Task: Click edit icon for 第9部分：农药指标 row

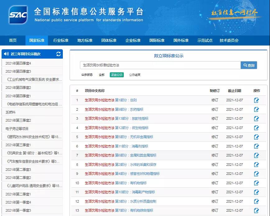Action: (x=256, y=109)
